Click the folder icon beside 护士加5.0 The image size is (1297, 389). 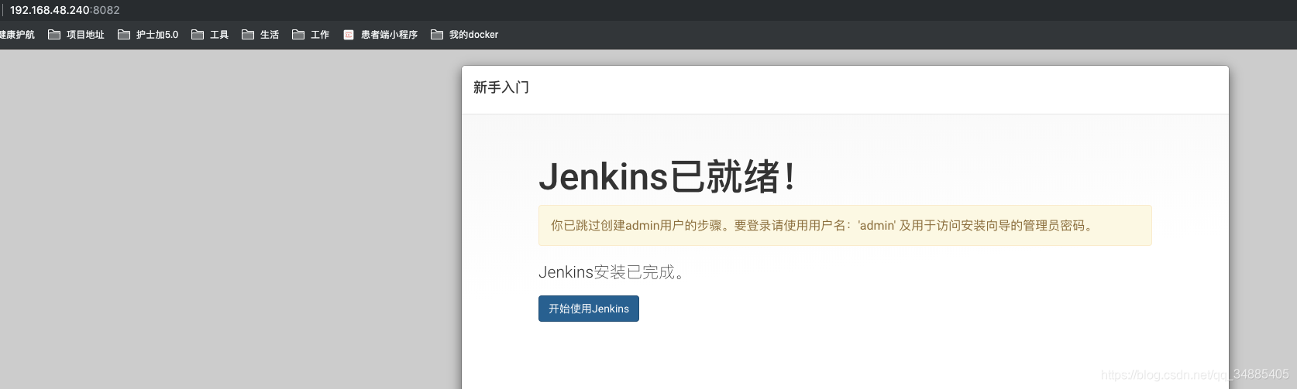[124, 35]
